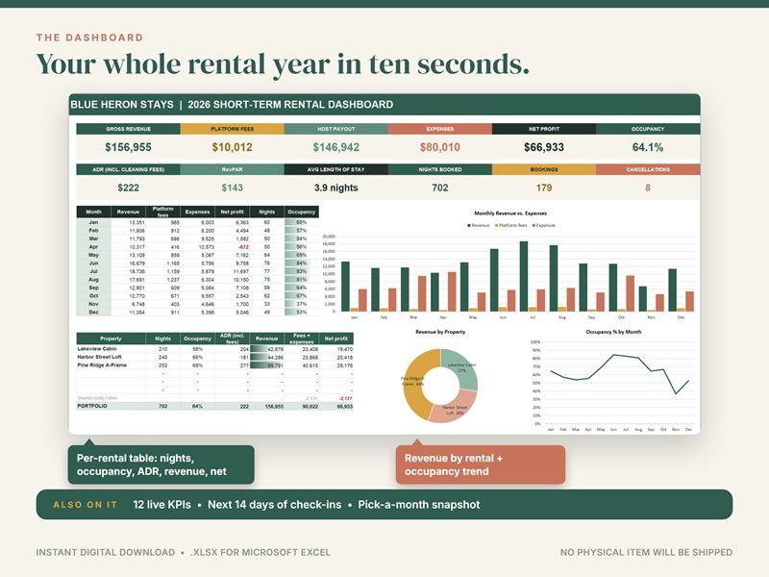Click the Expenses legend swatch in the bar chart
The width and height of the screenshot is (769, 577).
pos(533,225)
